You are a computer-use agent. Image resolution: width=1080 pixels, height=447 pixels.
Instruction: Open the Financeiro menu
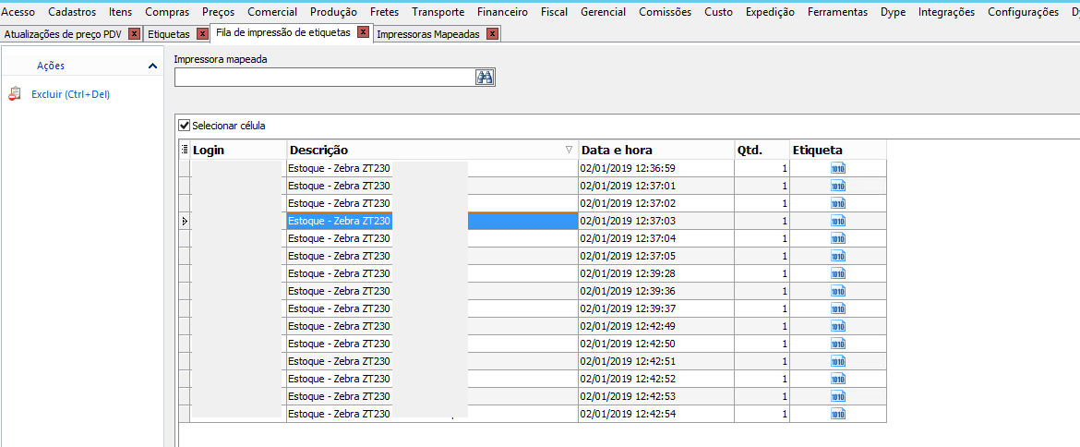tap(503, 12)
